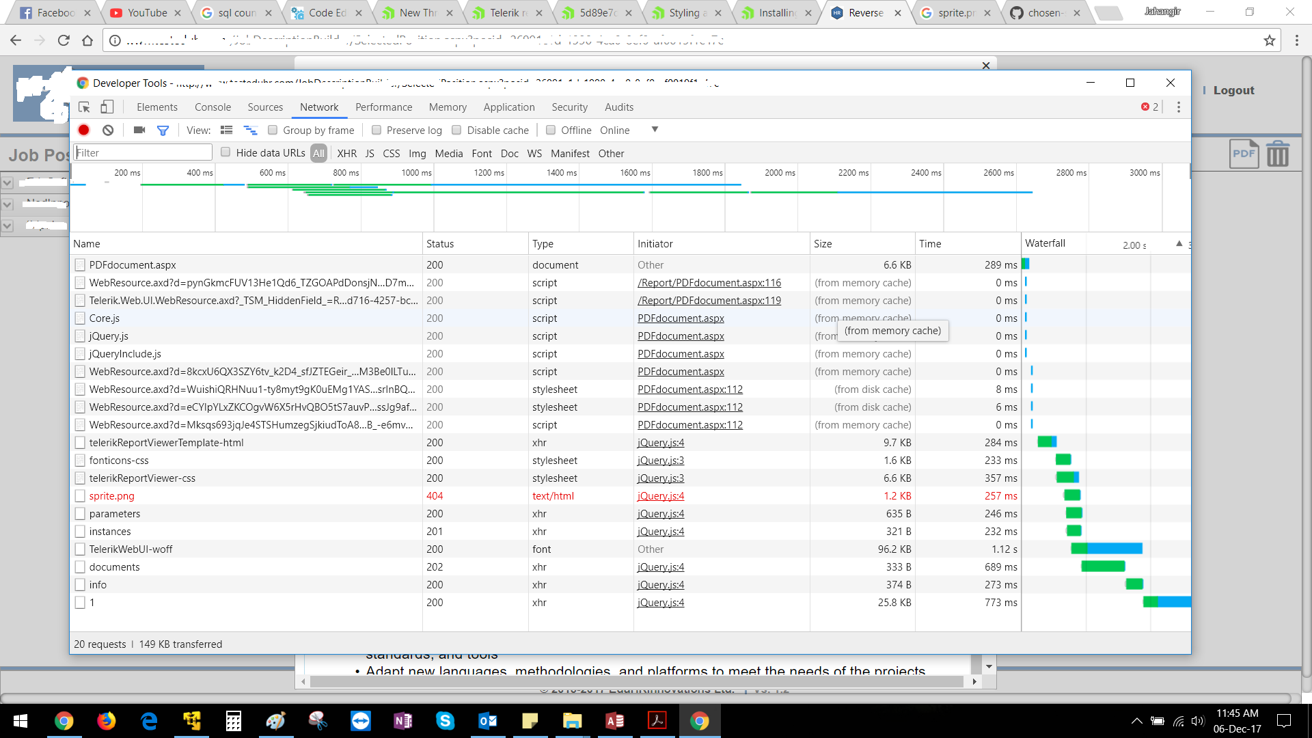1312x738 pixels.
Task: Enable the Preserve log checkbox
Action: (x=377, y=130)
